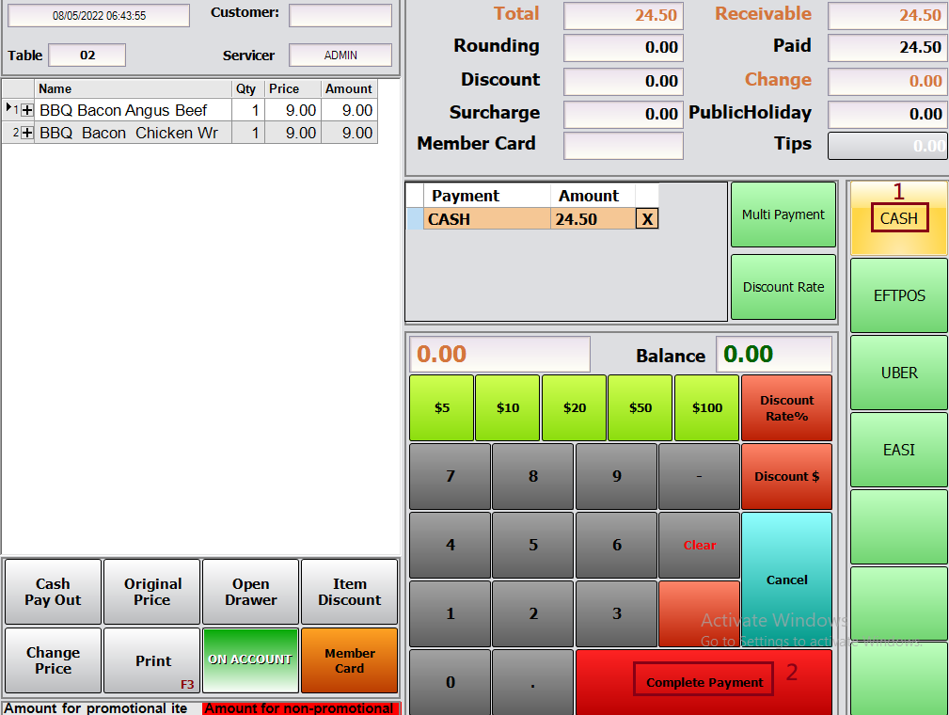Add $50 quick cash amount
949x715 pixels.
641,407
